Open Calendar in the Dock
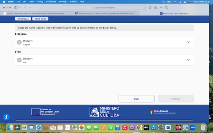This screenshot has width=213, height=133. coord(53,128)
